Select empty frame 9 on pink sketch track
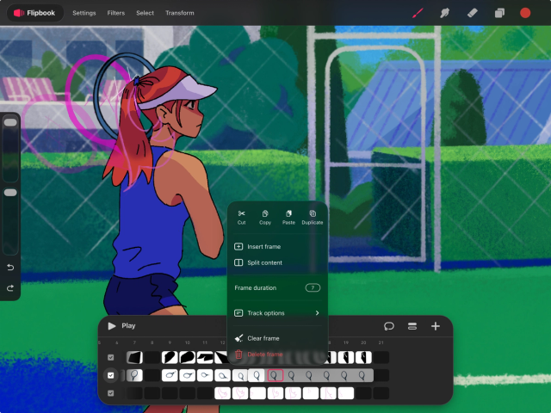 [x=170, y=393]
